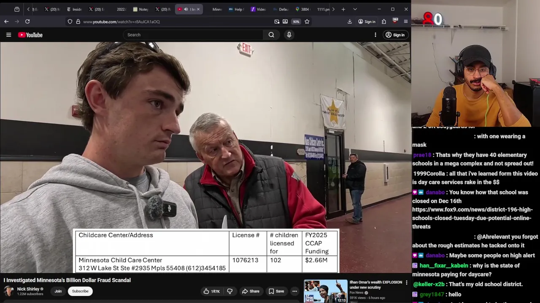Open more actions ellipsis under video
The height and width of the screenshot is (303, 540).
pyautogui.click(x=294, y=291)
